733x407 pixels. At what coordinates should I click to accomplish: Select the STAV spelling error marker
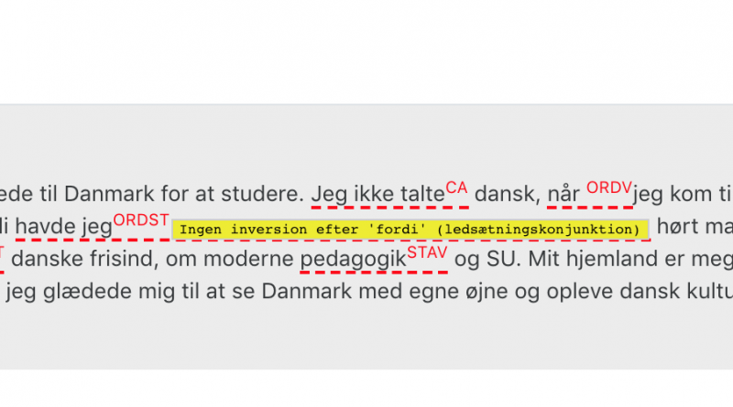pos(427,253)
